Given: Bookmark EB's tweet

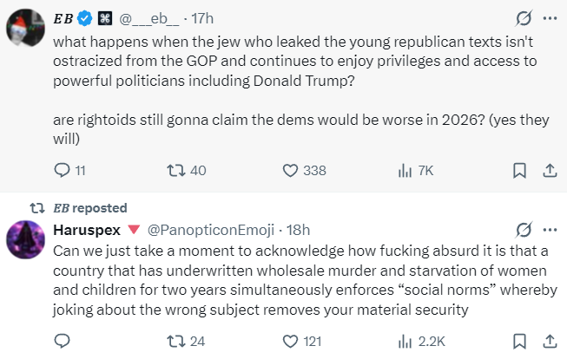Looking at the screenshot, I should [x=519, y=171].
